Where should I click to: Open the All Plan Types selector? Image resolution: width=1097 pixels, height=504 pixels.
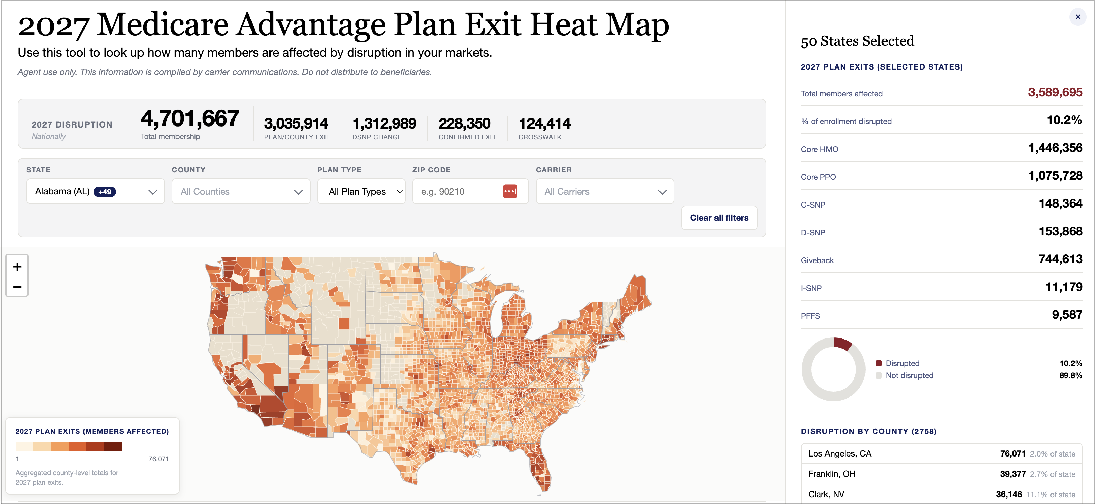[361, 192]
